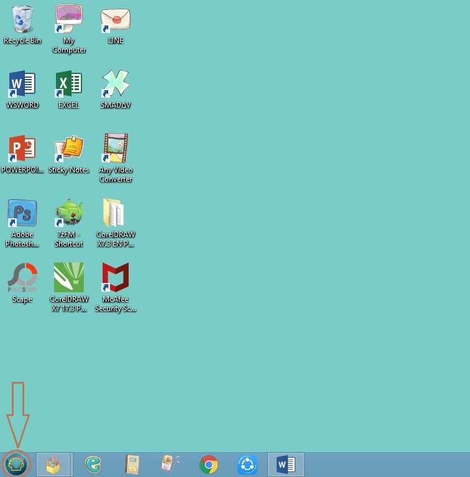
Task: Select Any Video Converter icon
Action: [116, 148]
